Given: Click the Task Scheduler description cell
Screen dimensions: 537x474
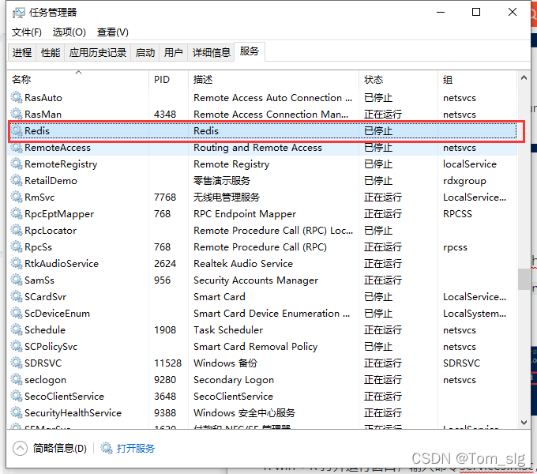Looking at the screenshot, I should tap(228, 330).
